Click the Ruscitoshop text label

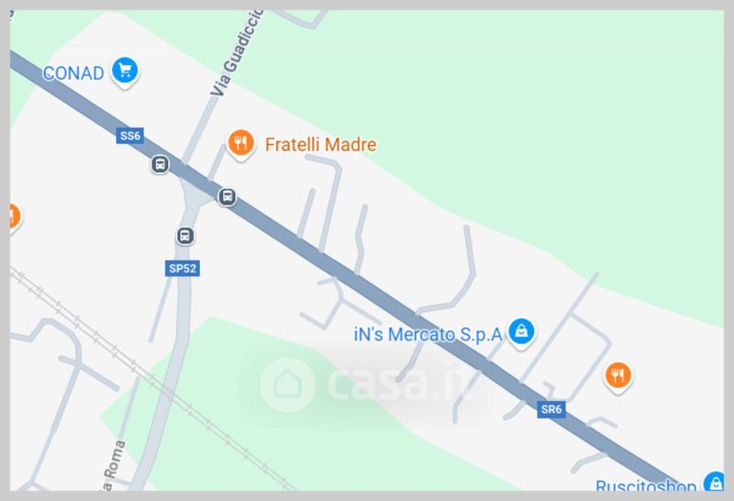tap(646, 485)
